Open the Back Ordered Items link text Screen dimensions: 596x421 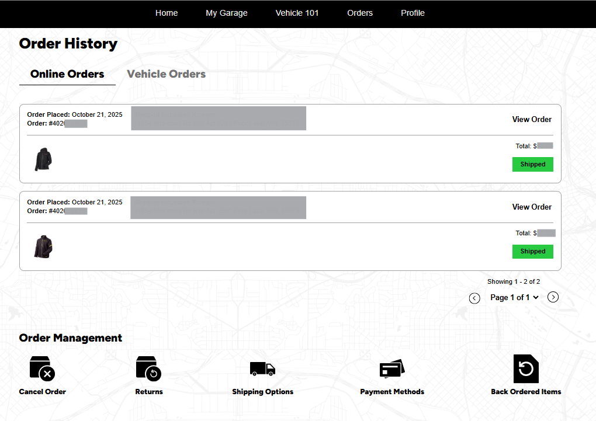point(526,392)
